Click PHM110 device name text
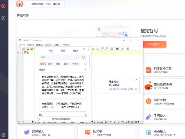185x139 pixels. [114, 85]
